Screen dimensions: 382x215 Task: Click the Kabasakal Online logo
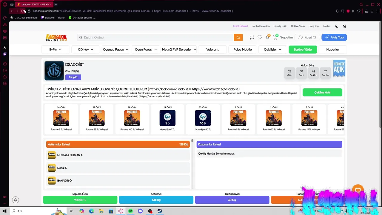56,37
